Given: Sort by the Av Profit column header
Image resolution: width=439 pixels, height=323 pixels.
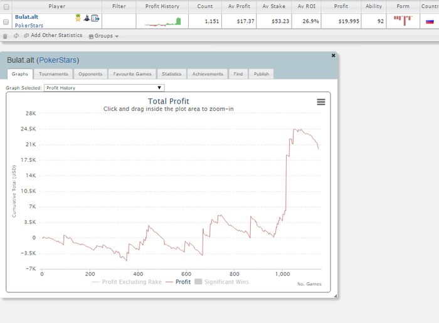Looking at the screenshot, I should (239, 6).
